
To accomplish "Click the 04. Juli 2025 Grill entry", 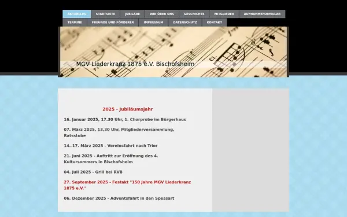I will (93, 172).
